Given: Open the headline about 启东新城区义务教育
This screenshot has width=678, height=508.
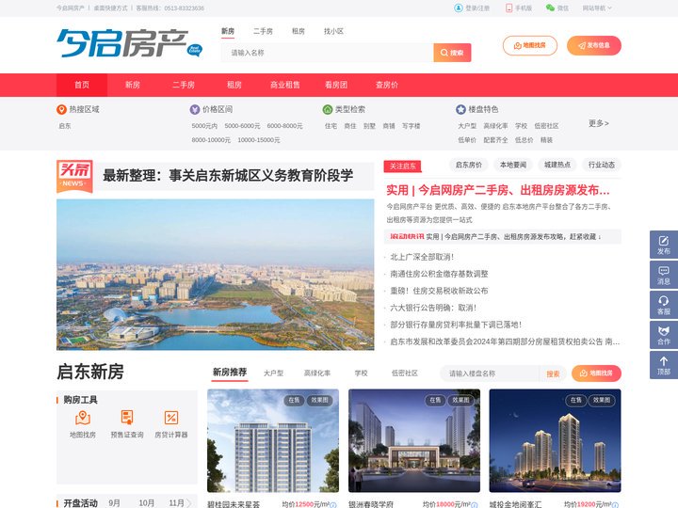Looking at the screenshot, I should (x=228, y=175).
